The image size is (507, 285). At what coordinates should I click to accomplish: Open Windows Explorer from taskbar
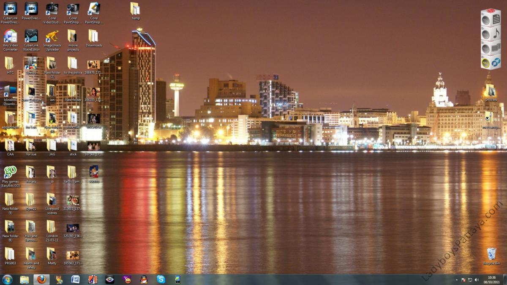pos(25,280)
